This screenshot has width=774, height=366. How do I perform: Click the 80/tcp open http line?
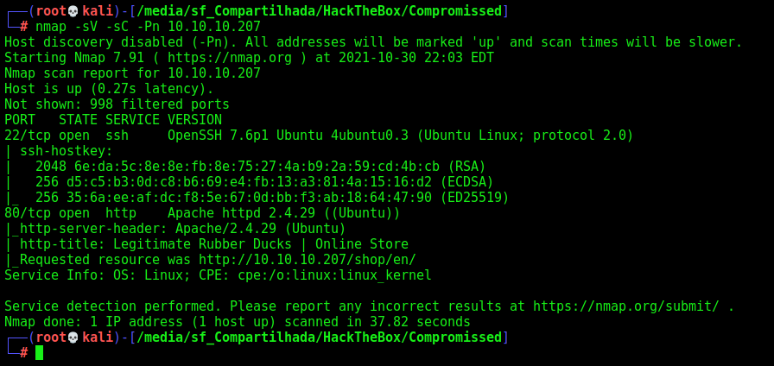pyautogui.click(x=202, y=213)
